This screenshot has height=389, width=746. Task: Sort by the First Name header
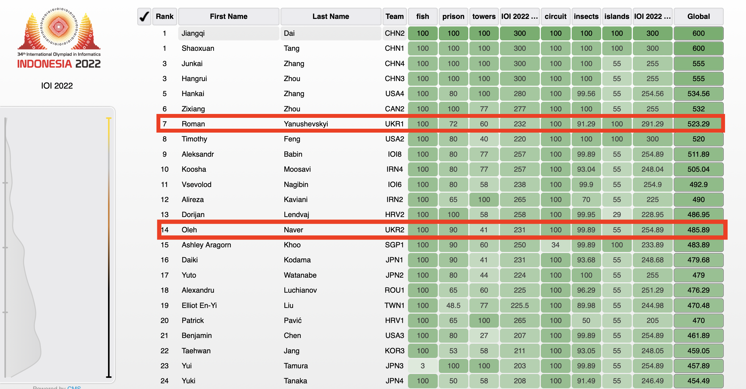pyautogui.click(x=228, y=17)
